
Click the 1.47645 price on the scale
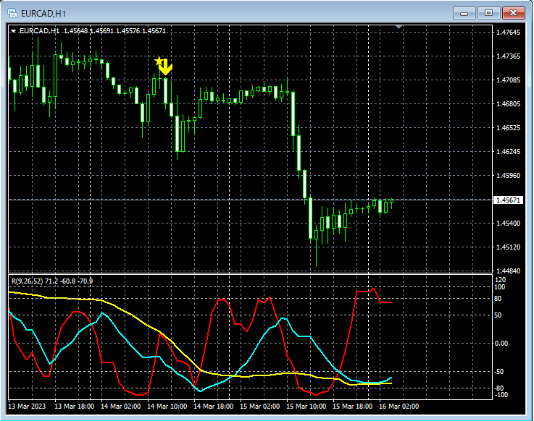pyautogui.click(x=506, y=33)
